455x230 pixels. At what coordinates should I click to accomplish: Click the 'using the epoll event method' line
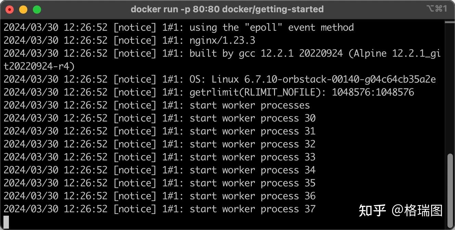[x=270, y=27]
